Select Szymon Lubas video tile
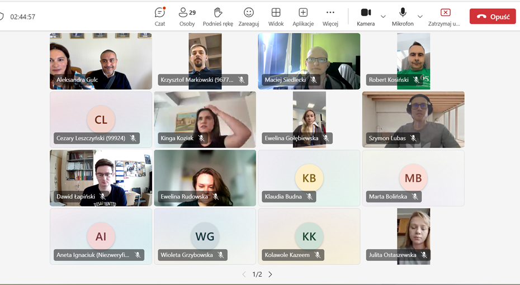The height and width of the screenshot is (285, 520). 413,118
